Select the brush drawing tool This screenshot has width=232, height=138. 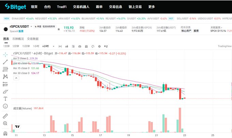pos(5,91)
